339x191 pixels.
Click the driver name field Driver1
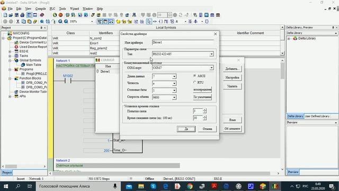pos(183,42)
